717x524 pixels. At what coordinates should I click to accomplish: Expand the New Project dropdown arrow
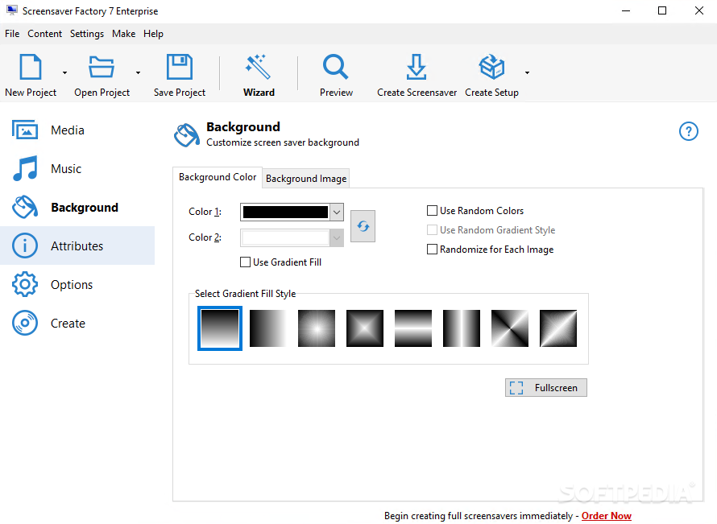(x=64, y=72)
